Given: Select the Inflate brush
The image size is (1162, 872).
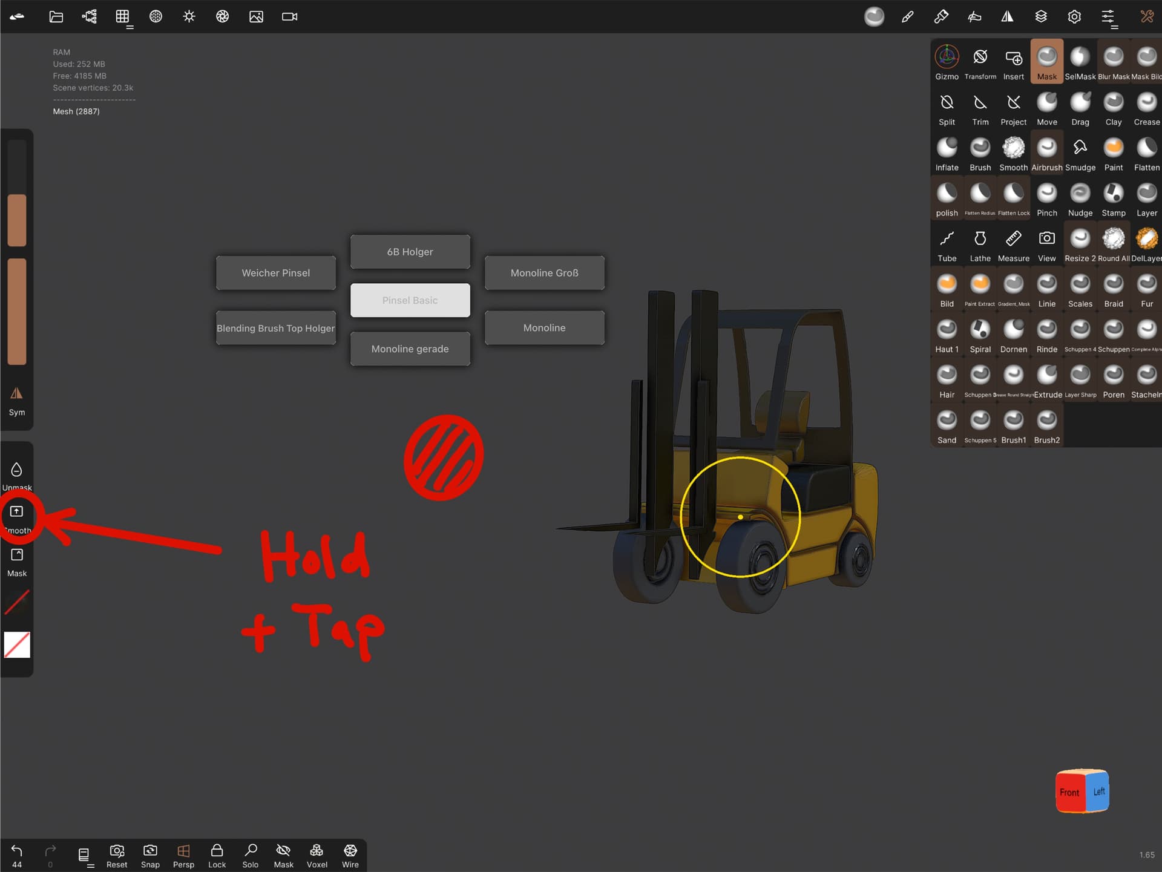Looking at the screenshot, I should (947, 154).
